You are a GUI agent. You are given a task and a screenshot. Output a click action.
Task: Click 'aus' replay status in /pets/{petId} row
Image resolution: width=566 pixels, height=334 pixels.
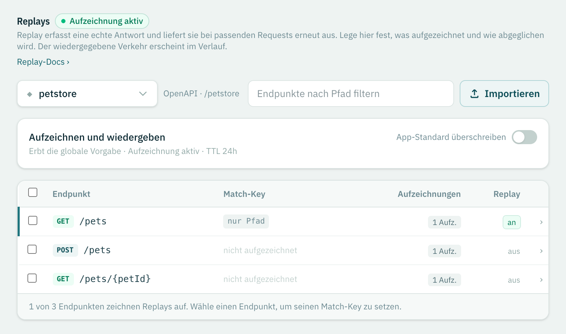(x=514, y=280)
